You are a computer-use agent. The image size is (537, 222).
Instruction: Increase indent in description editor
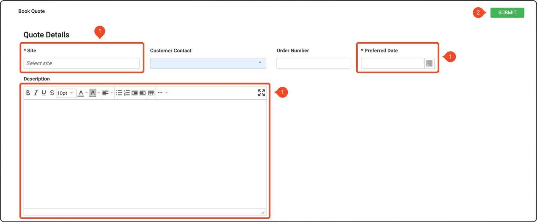pyautogui.click(x=135, y=93)
